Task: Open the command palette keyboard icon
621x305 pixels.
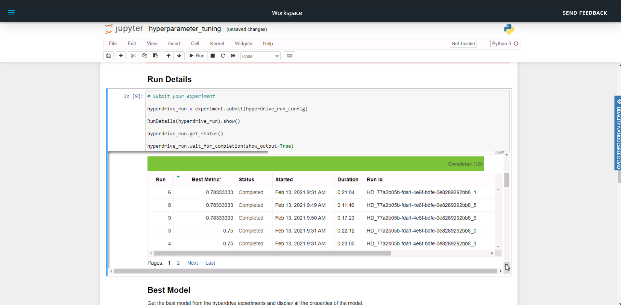Action: [x=290, y=56]
